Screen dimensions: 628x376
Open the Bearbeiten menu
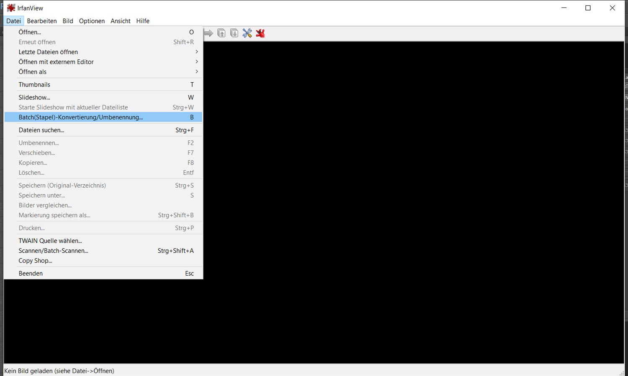tap(42, 21)
